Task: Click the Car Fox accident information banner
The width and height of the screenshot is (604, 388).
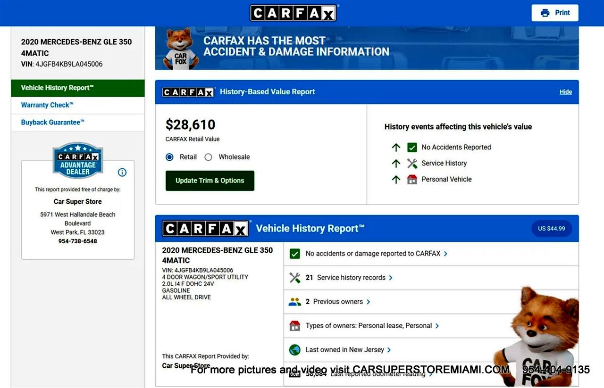Action: (x=367, y=48)
